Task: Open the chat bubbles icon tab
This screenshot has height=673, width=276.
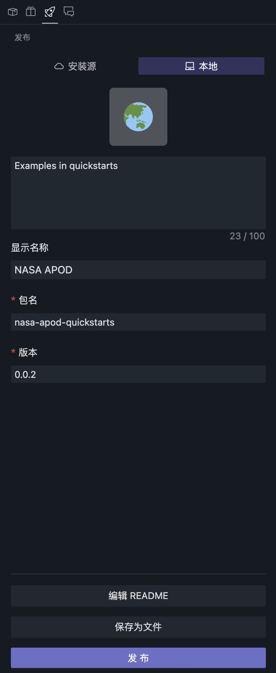Action: pos(69,12)
